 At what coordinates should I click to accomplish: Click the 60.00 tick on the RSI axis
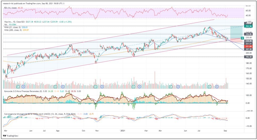click(248, 10)
